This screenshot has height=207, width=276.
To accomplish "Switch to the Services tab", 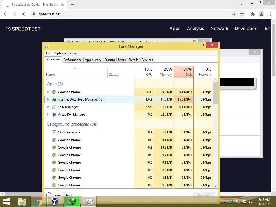I will (147, 60).
